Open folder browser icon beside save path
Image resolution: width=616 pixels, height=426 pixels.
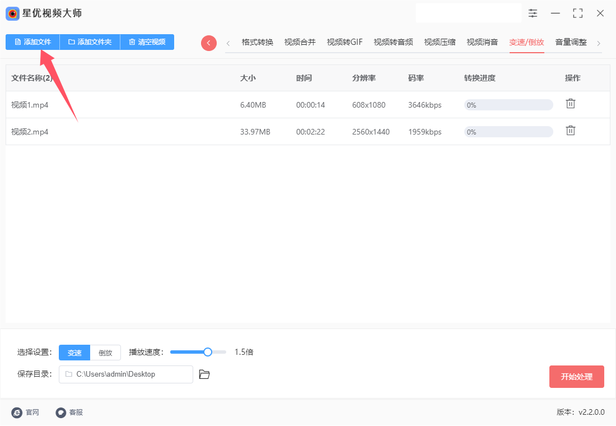(204, 374)
